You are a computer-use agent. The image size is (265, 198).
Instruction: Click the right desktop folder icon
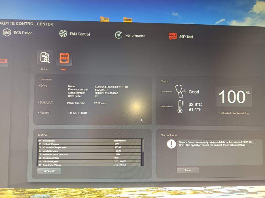tap(128, 20)
